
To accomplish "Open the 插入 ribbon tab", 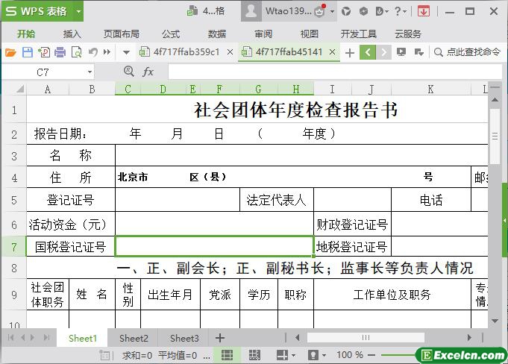I will point(72,34).
